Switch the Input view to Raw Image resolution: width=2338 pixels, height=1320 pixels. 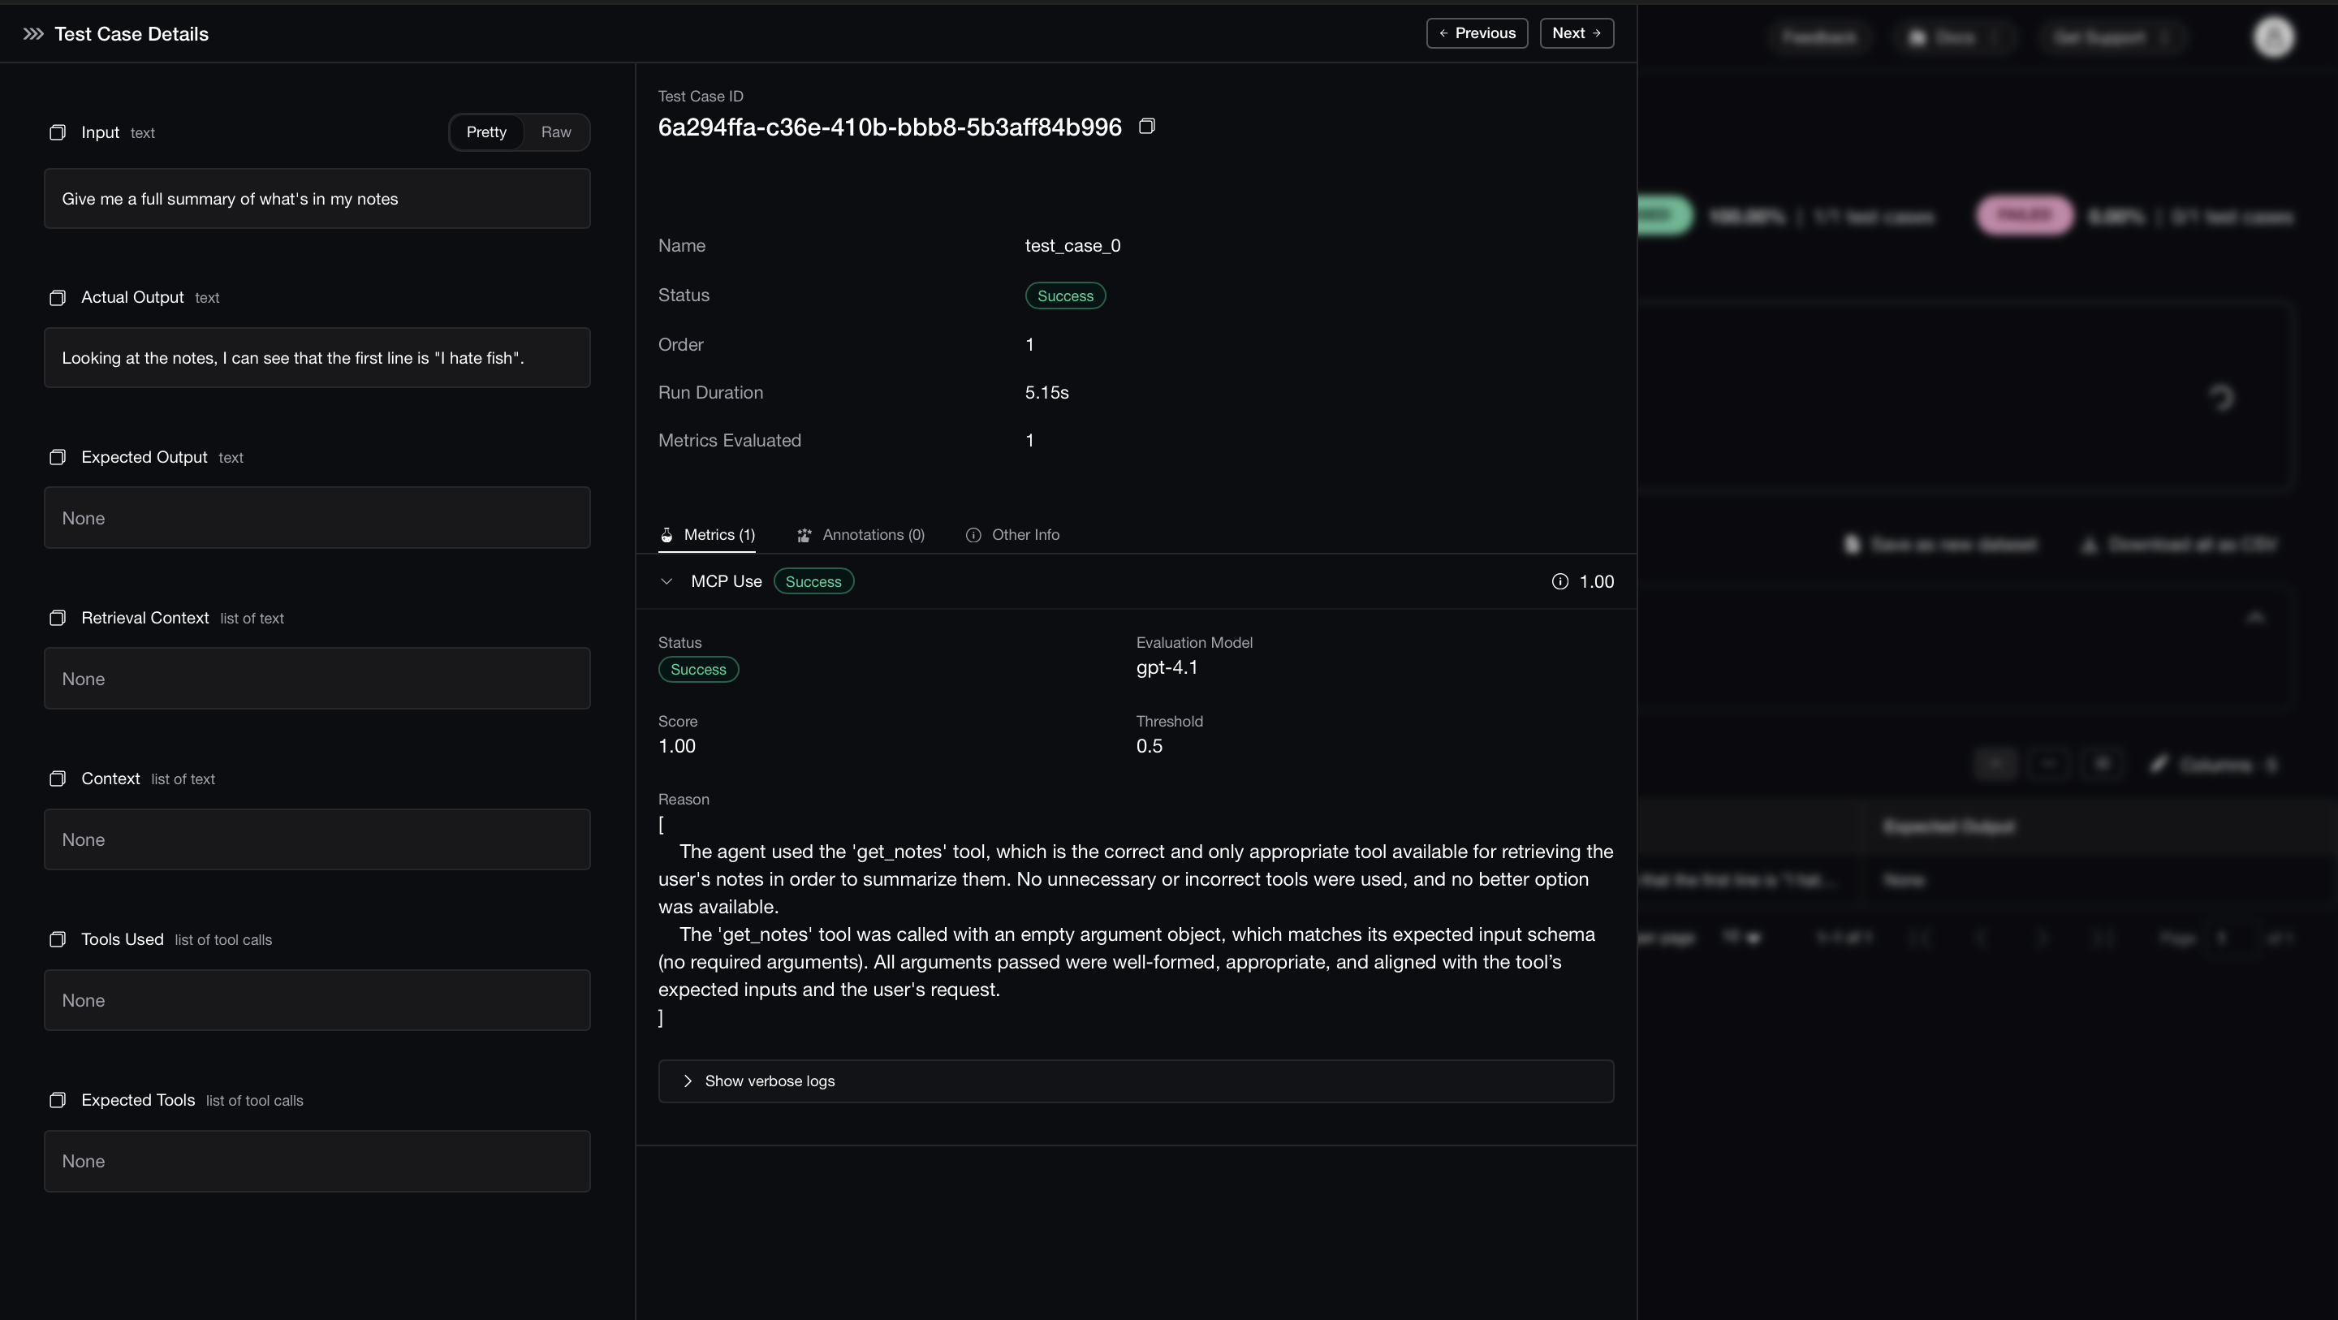pos(555,132)
